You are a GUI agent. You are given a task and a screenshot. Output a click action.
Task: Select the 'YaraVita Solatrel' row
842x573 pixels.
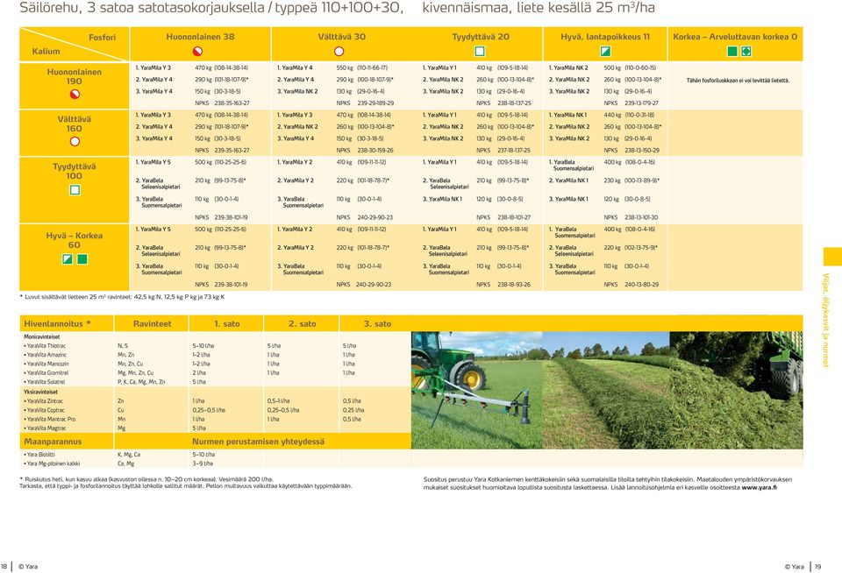point(215,382)
